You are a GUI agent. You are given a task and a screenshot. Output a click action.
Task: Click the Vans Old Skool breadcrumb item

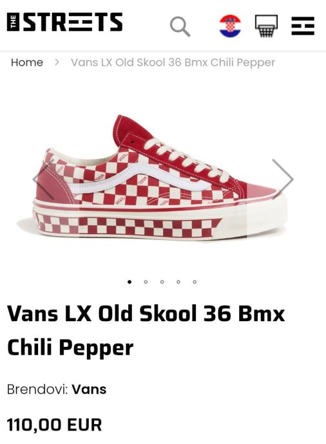(x=173, y=62)
